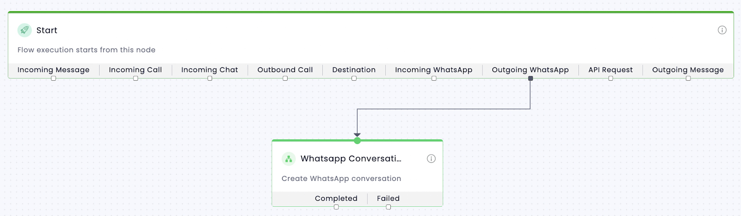Click the Whatsapp Conversation node title
The height and width of the screenshot is (216, 741).
(x=351, y=159)
